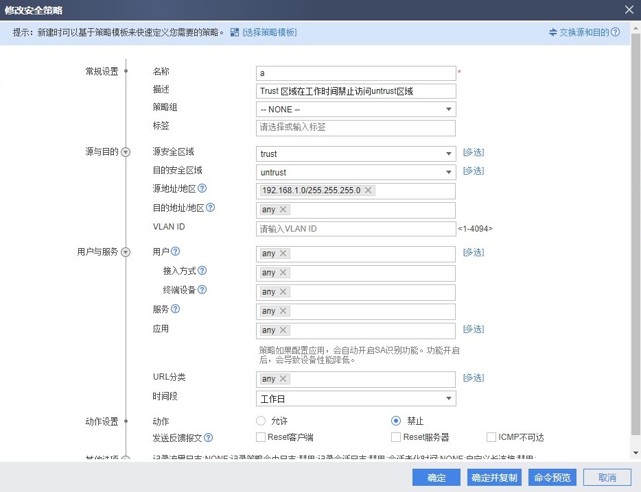Select the 允许 radio button
The width and height of the screenshot is (641, 492).
click(x=261, y=421)
